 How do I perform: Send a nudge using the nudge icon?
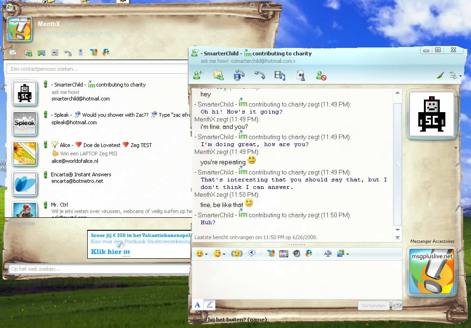point(237,254)
